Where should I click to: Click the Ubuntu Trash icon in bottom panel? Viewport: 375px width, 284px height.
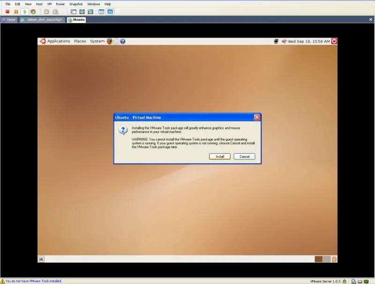(334, 259)
